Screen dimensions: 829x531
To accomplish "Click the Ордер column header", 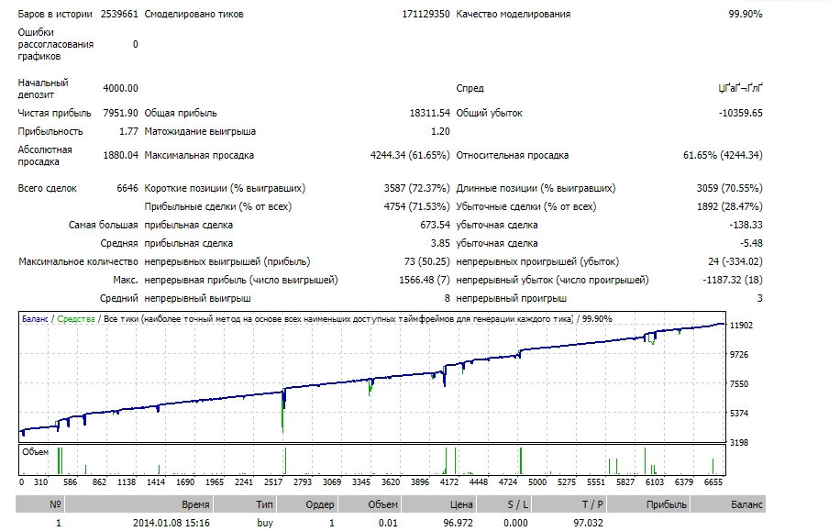I will click(306, 504).
